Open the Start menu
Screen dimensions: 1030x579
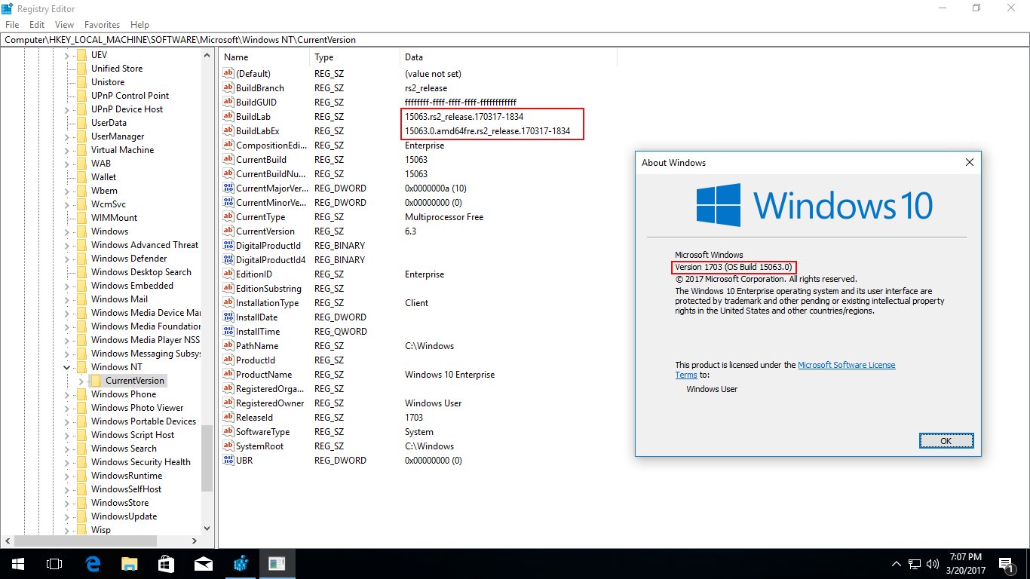[x=17, y=563]
